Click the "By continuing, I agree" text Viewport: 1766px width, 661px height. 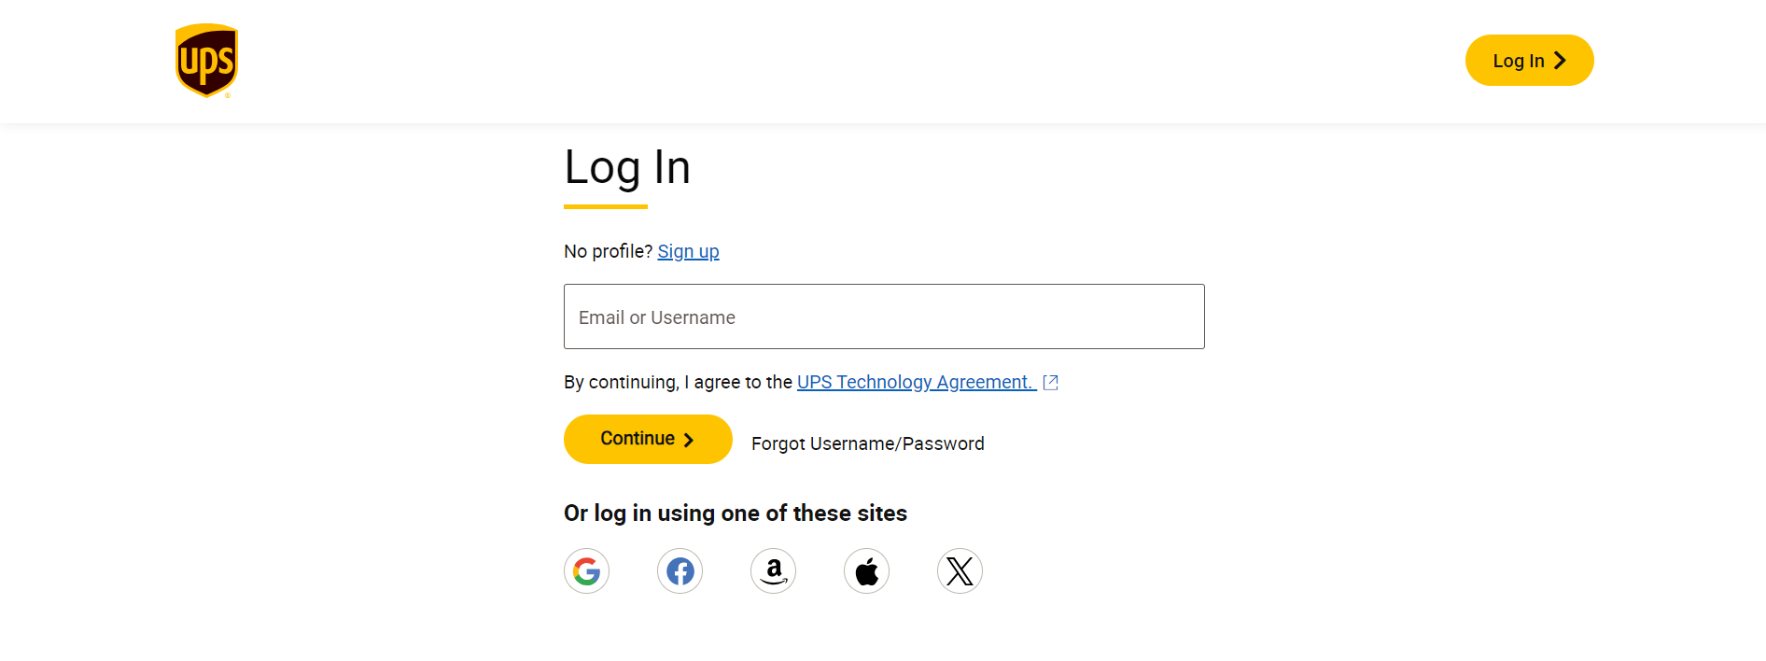coord(678,382)
